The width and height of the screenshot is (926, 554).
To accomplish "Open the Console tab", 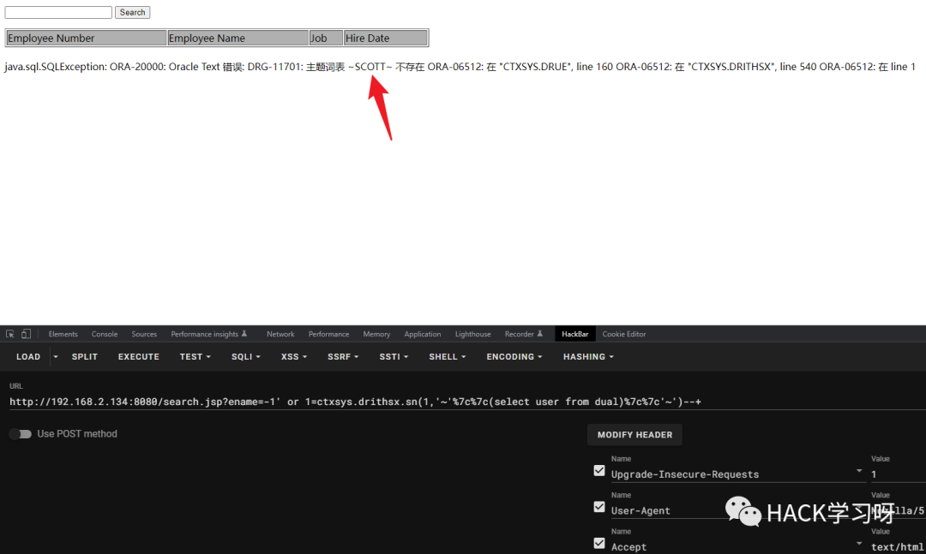I will 105,334.
